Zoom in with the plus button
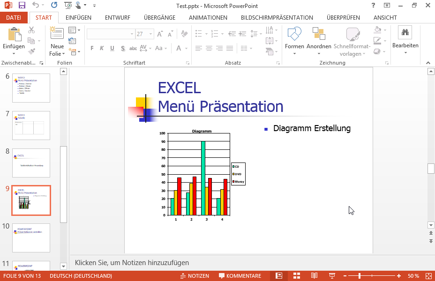 pos(399,276)
